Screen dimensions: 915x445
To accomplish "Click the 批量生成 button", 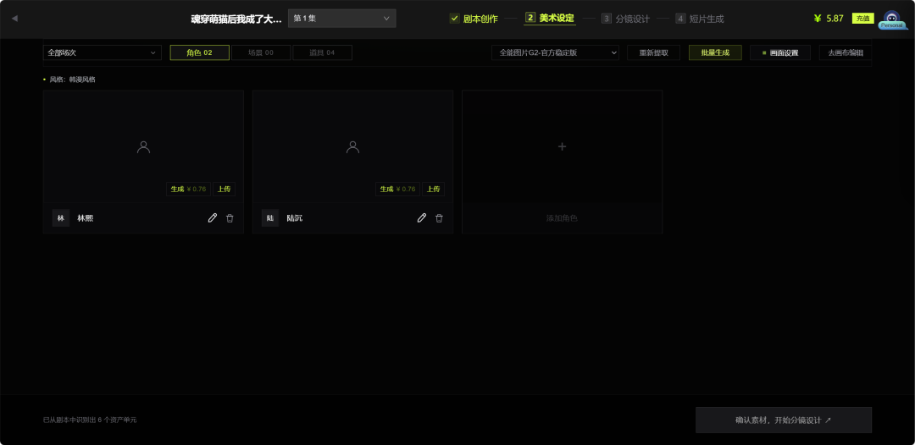I will coord(715,53).
